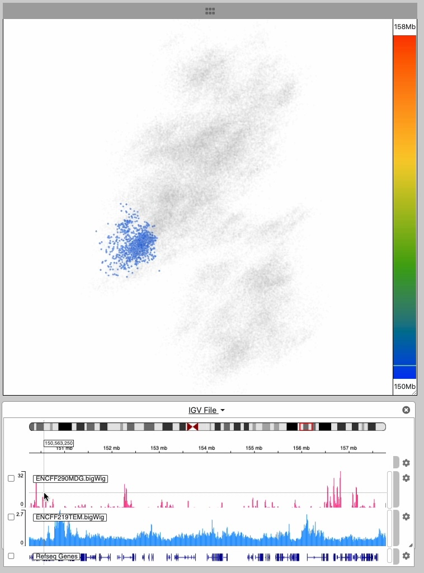Viewport: 424px width, 573px height.
Task: Check the ENCFF290MDG.bigWig track checkbox
Action: click(x=11, y=478)
